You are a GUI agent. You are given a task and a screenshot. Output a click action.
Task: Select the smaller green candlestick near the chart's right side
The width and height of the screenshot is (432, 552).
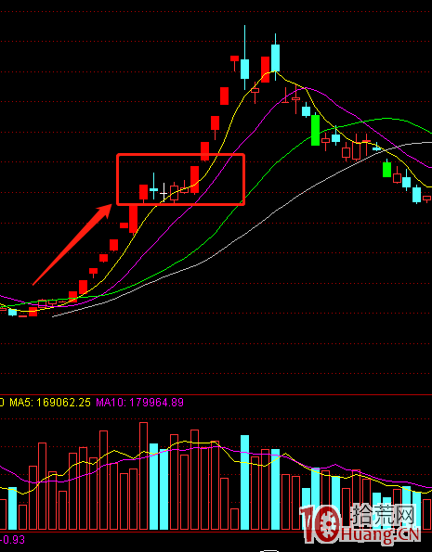[386, 169]
